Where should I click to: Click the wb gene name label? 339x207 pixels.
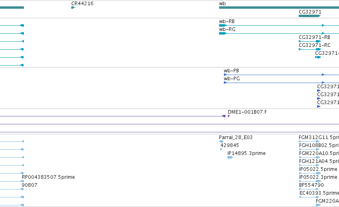point(222,4)
